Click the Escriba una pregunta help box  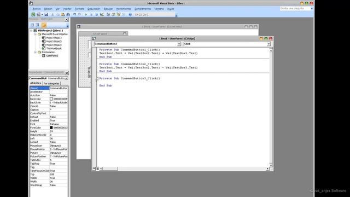pos(295,8)
